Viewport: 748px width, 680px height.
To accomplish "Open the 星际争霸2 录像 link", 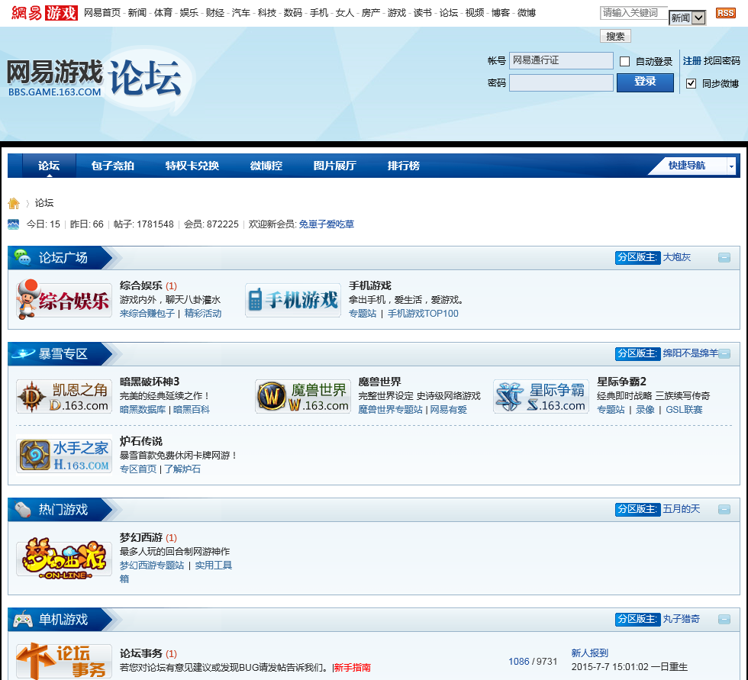I will [x=645, y=410].
